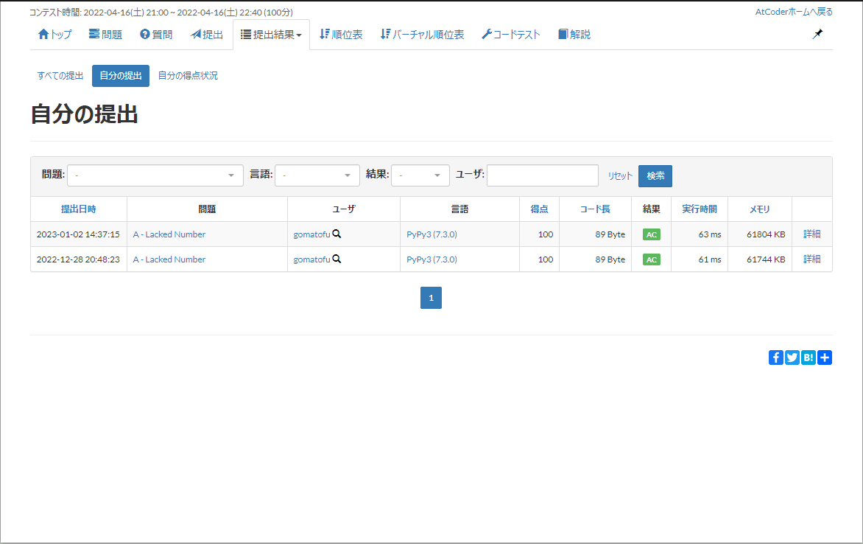Image resolution: width=863 pixels, height=544 pixels.
Task: Sort by メモリ column header
Action: click(x=759, y=209)
